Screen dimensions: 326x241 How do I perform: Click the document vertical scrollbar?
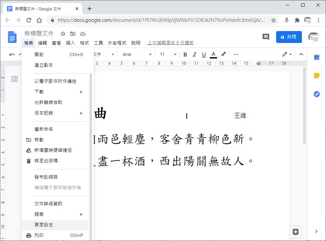tap(305, 106)
